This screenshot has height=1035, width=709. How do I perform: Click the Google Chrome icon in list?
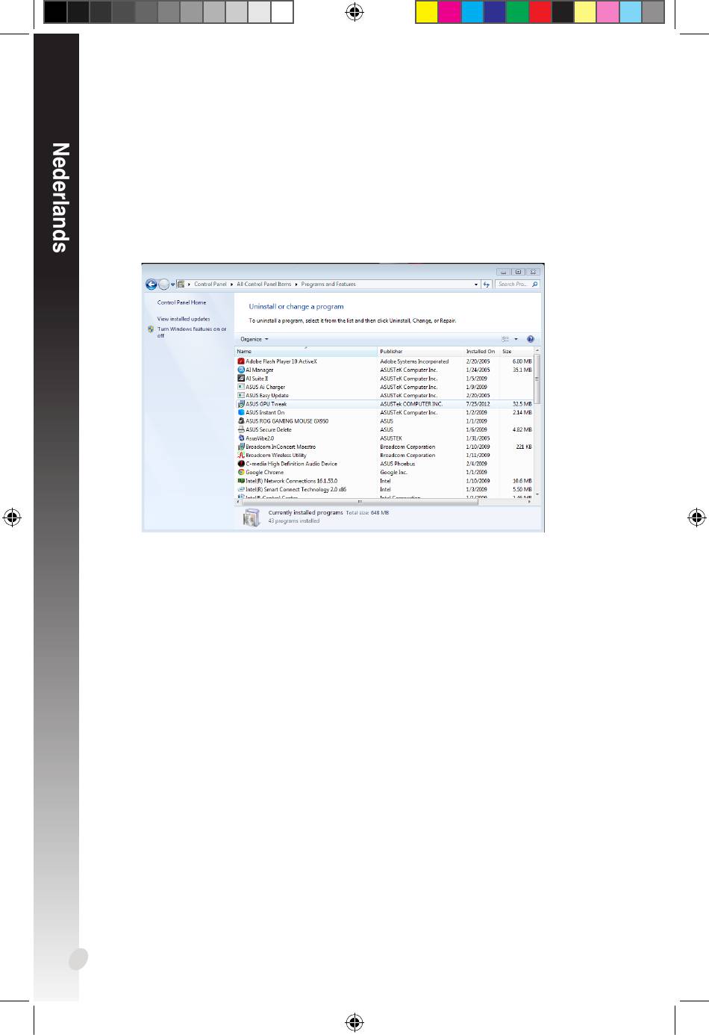pyautogui.click(x=241, y=473)
